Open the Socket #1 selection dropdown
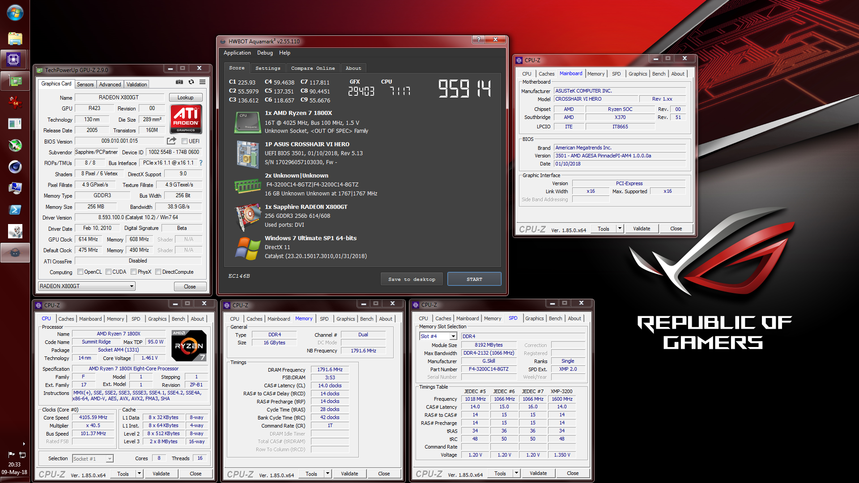The image size is (859, 483). [93, 459]
